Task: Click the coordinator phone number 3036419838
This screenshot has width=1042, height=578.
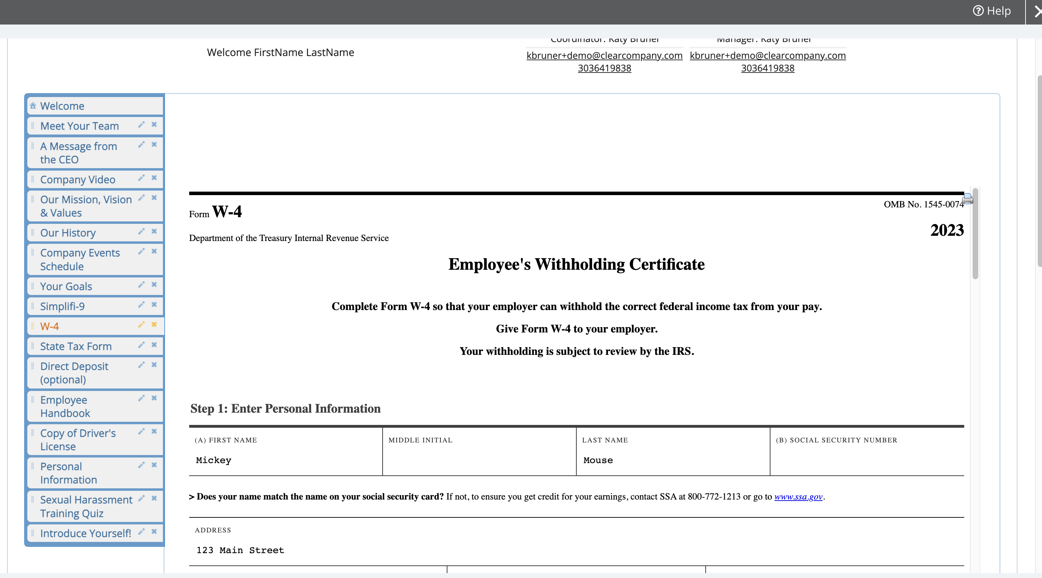Action: point(604,68)
